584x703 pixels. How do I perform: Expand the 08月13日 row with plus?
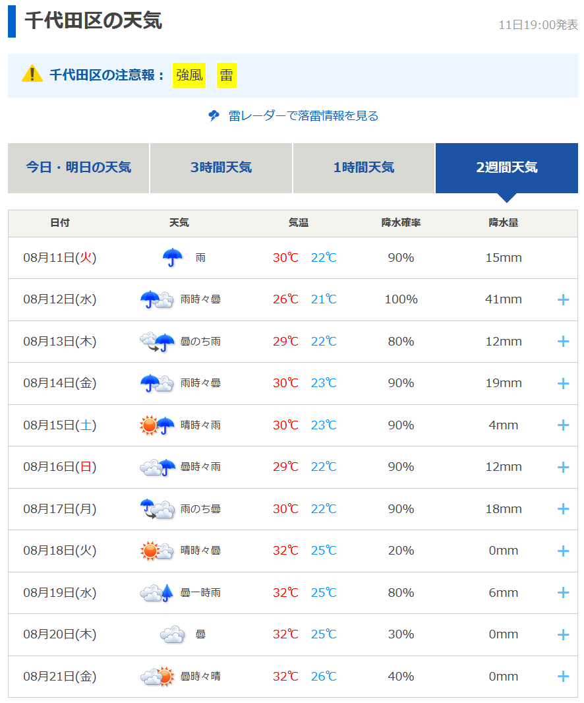563,342
